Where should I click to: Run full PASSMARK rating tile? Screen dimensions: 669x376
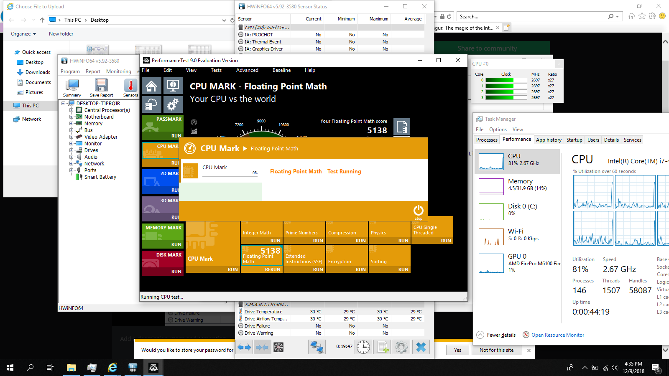[162, 127]
